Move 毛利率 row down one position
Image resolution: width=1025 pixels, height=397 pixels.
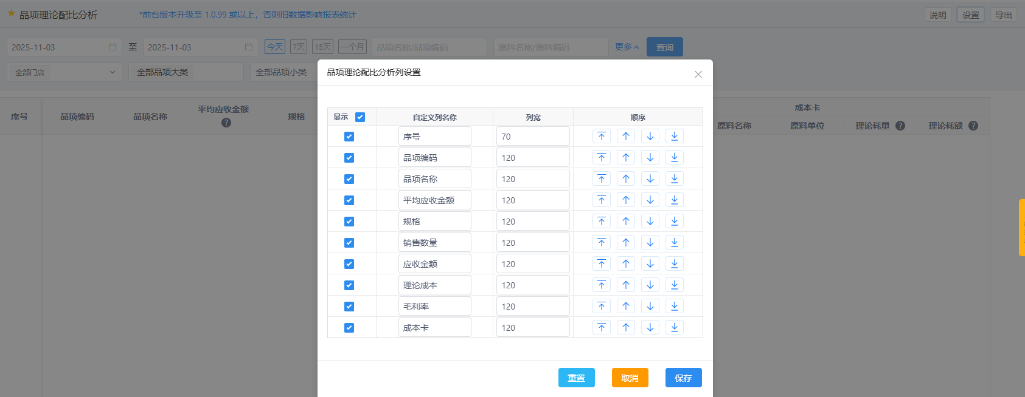tap(650, 307)
